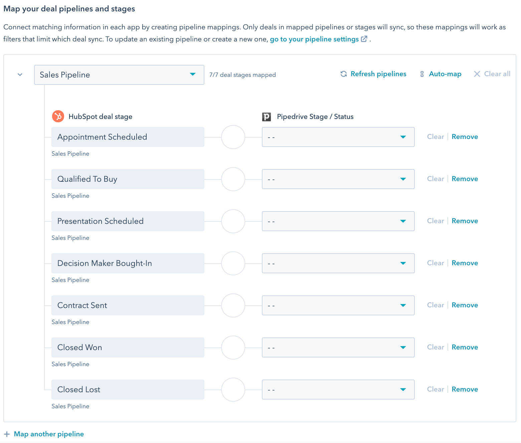Click the connector circle beside Closed Won
The image size is (521, 443).
click(233, 347)
